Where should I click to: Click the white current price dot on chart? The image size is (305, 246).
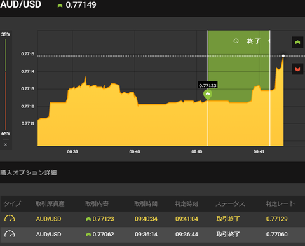283,56
